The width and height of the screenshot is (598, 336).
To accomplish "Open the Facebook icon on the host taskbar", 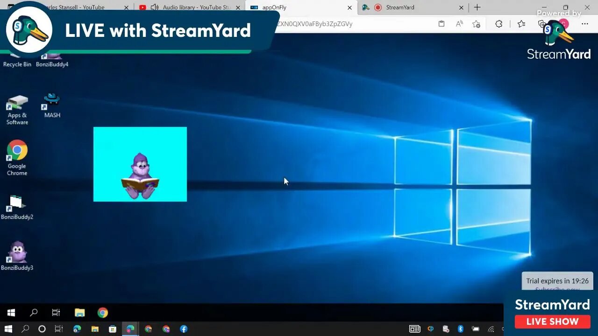I will (184, 329).
